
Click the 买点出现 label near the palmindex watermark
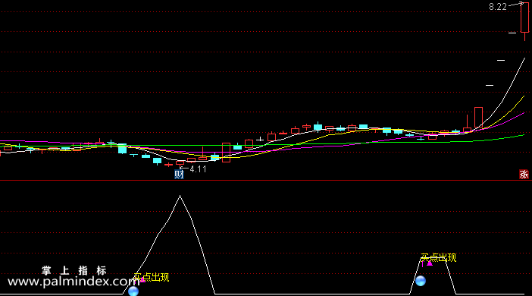pos(152,277)
